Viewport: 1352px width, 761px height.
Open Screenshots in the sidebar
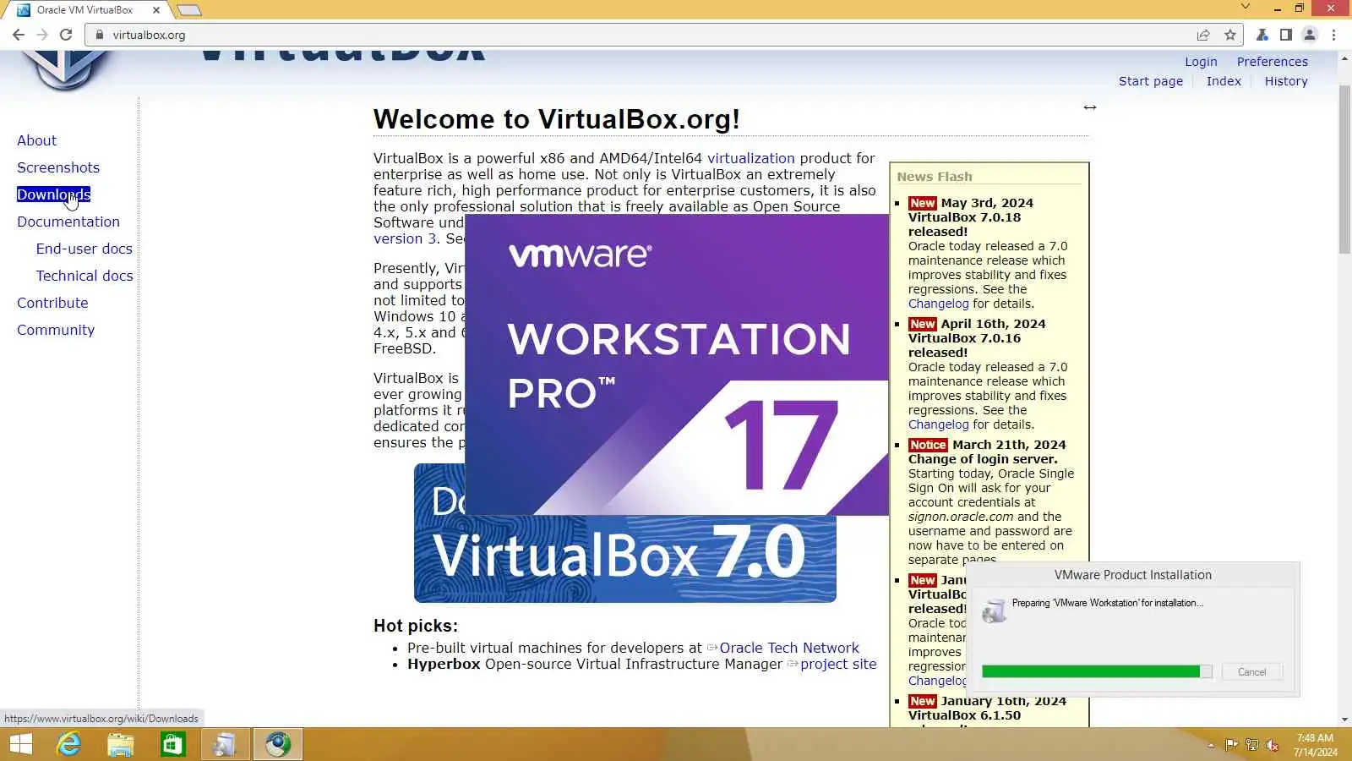point(58,167)
